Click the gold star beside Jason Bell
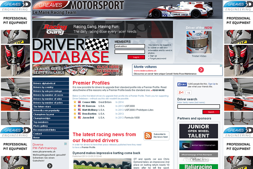The width and height of the screenshot is (253, 169). (75, 117)
